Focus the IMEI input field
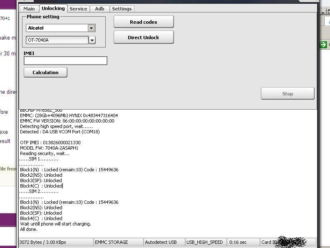The width and height of the screenshot is (330, 248). click(65, 61)
